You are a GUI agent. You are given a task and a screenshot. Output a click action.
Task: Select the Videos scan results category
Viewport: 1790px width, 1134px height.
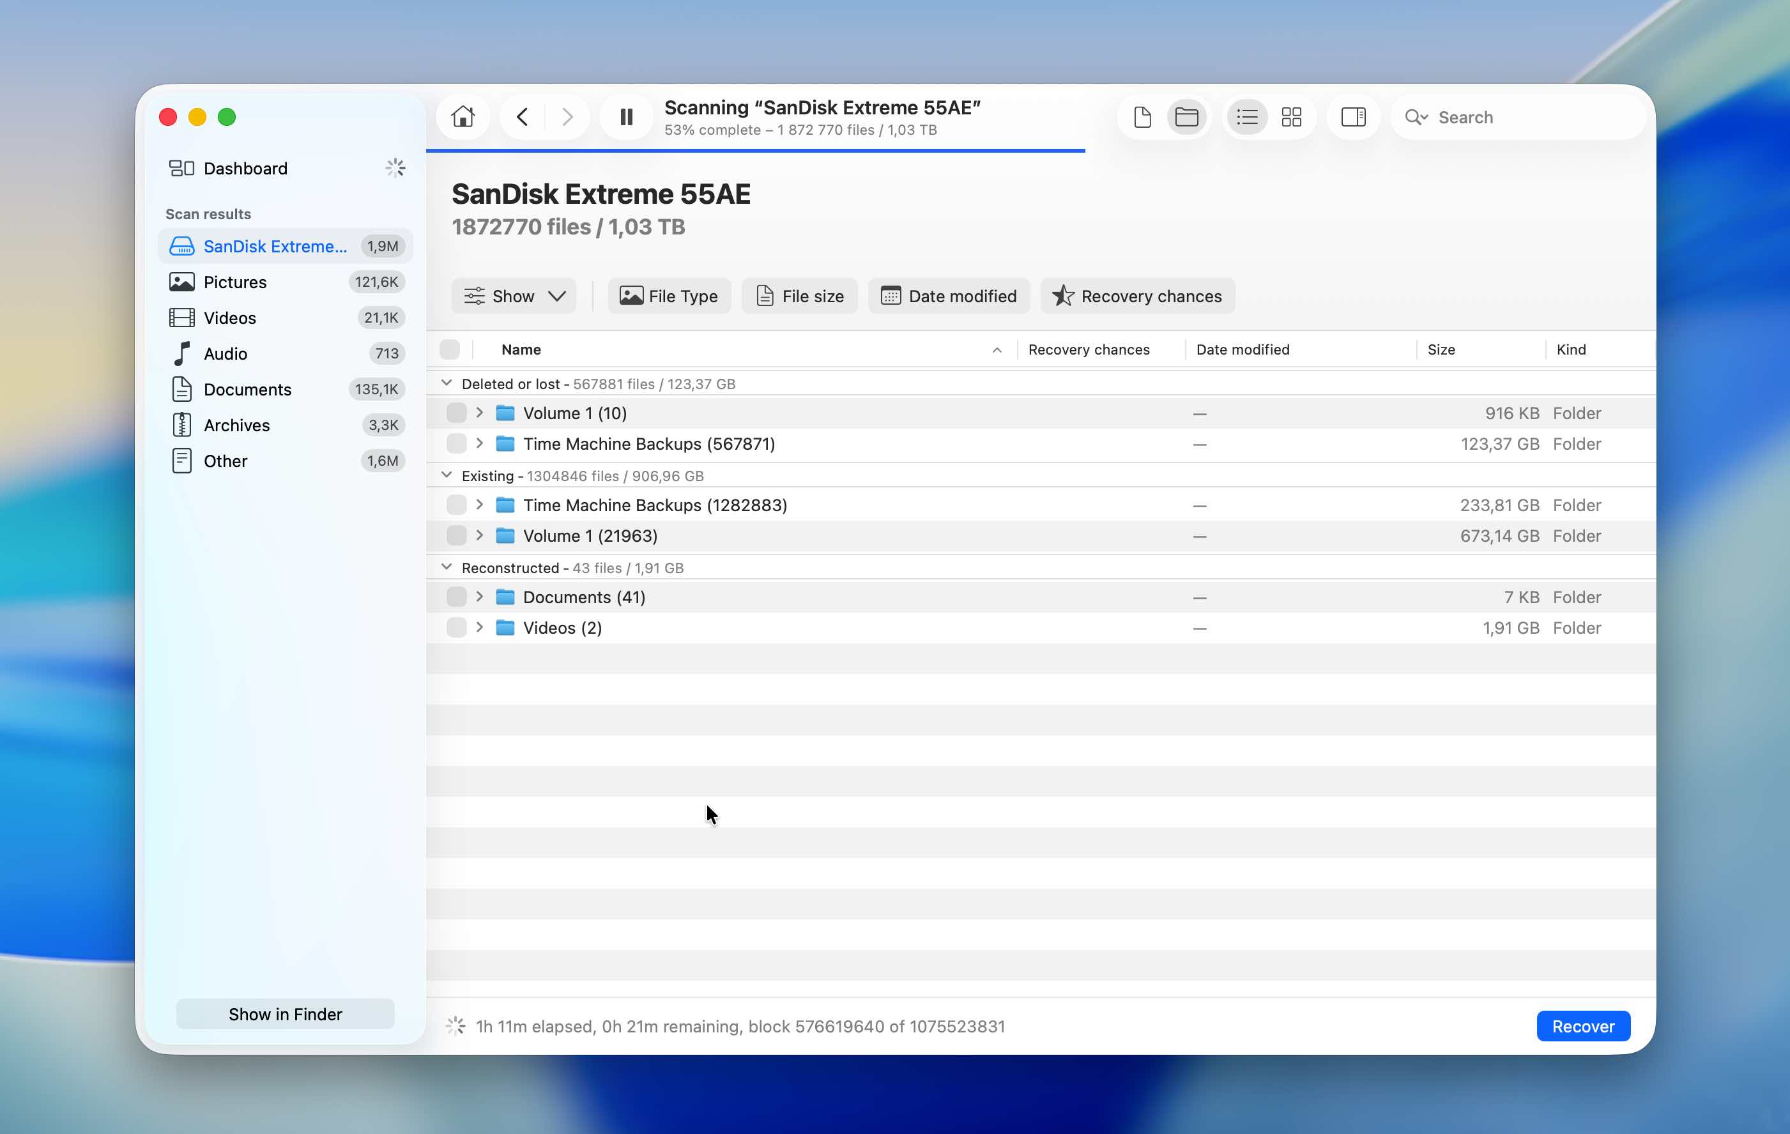[x=230, y=318]
